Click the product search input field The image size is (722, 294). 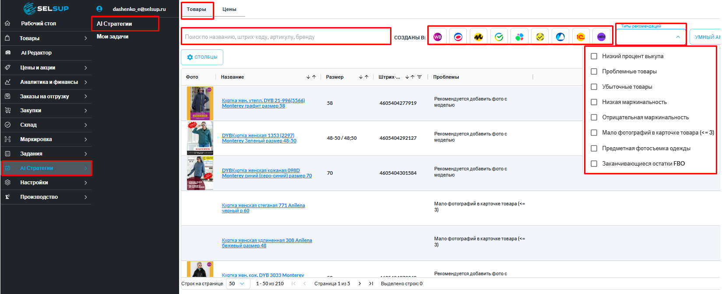pos(285,37)
